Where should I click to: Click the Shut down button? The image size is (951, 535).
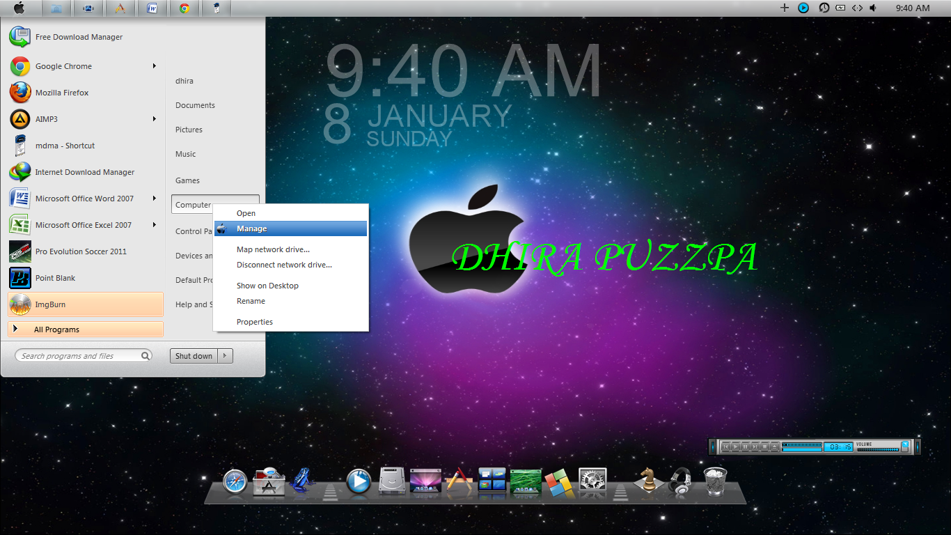click(x=194, y=356)
